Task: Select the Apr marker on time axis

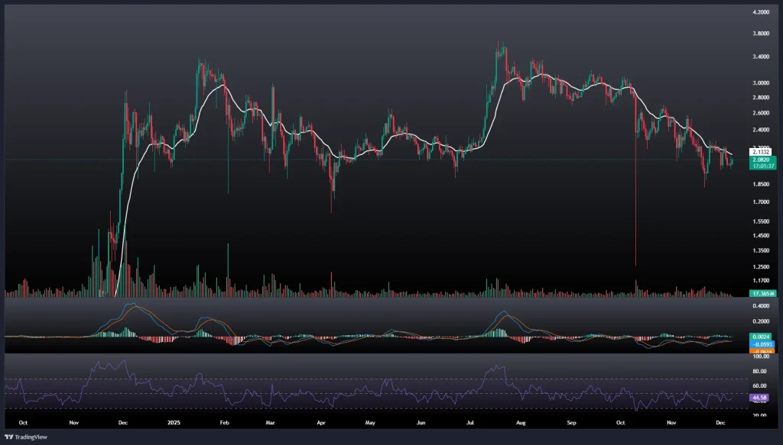Action: click(x=321, y=421)
